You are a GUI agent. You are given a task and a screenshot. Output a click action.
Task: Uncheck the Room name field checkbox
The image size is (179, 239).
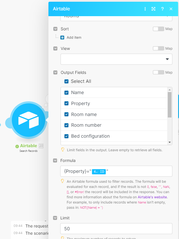(66, 114)
